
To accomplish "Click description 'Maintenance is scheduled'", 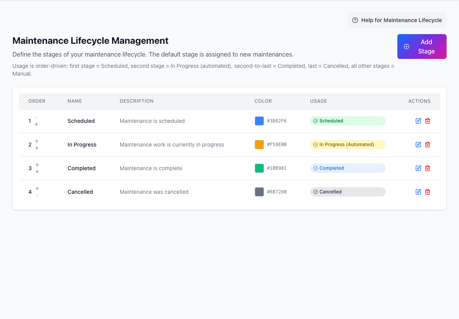I will pyautogui.click(x=152, y=121).
